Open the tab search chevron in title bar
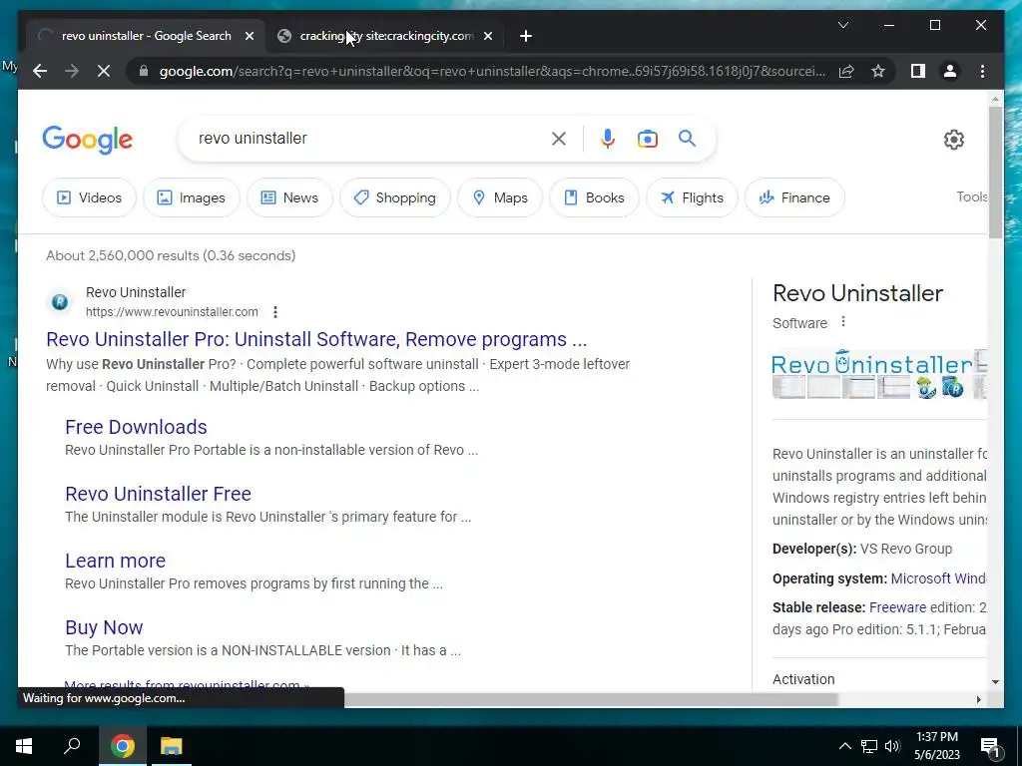Image resolution: width=1022 pixels, height=766 pixels. [842, 25]
